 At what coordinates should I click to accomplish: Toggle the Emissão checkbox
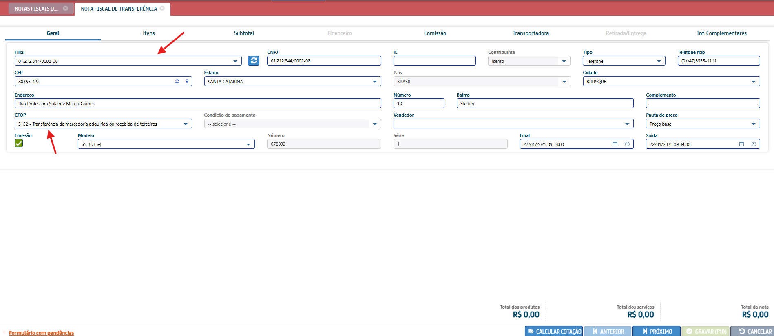[19, 143]
